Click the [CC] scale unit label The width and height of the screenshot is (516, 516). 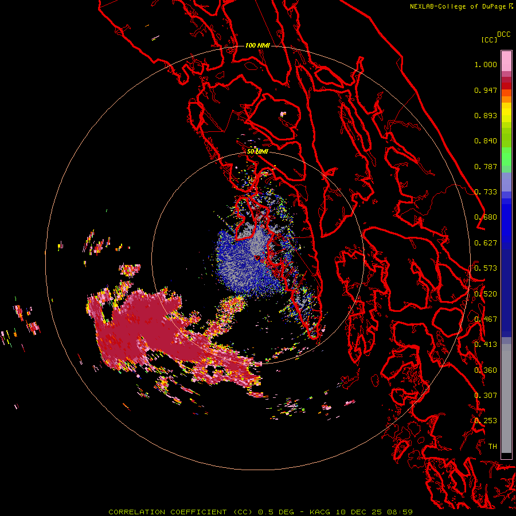[x=489, y=40]
